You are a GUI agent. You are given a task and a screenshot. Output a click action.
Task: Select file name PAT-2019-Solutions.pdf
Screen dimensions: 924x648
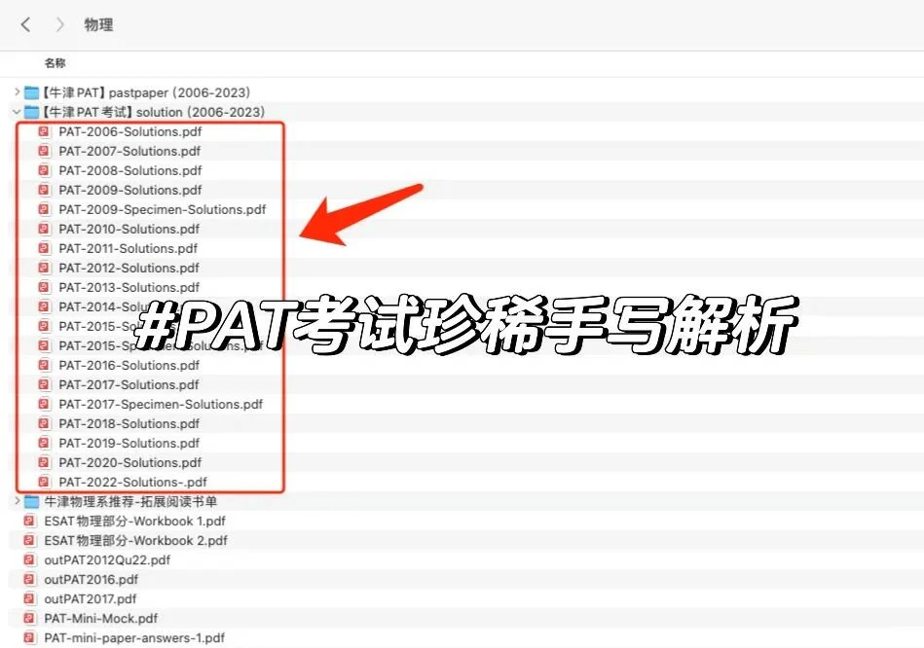coord(129,443)
